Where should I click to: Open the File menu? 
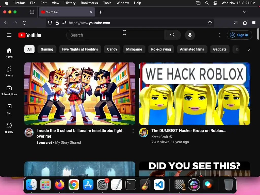(33, 3)
